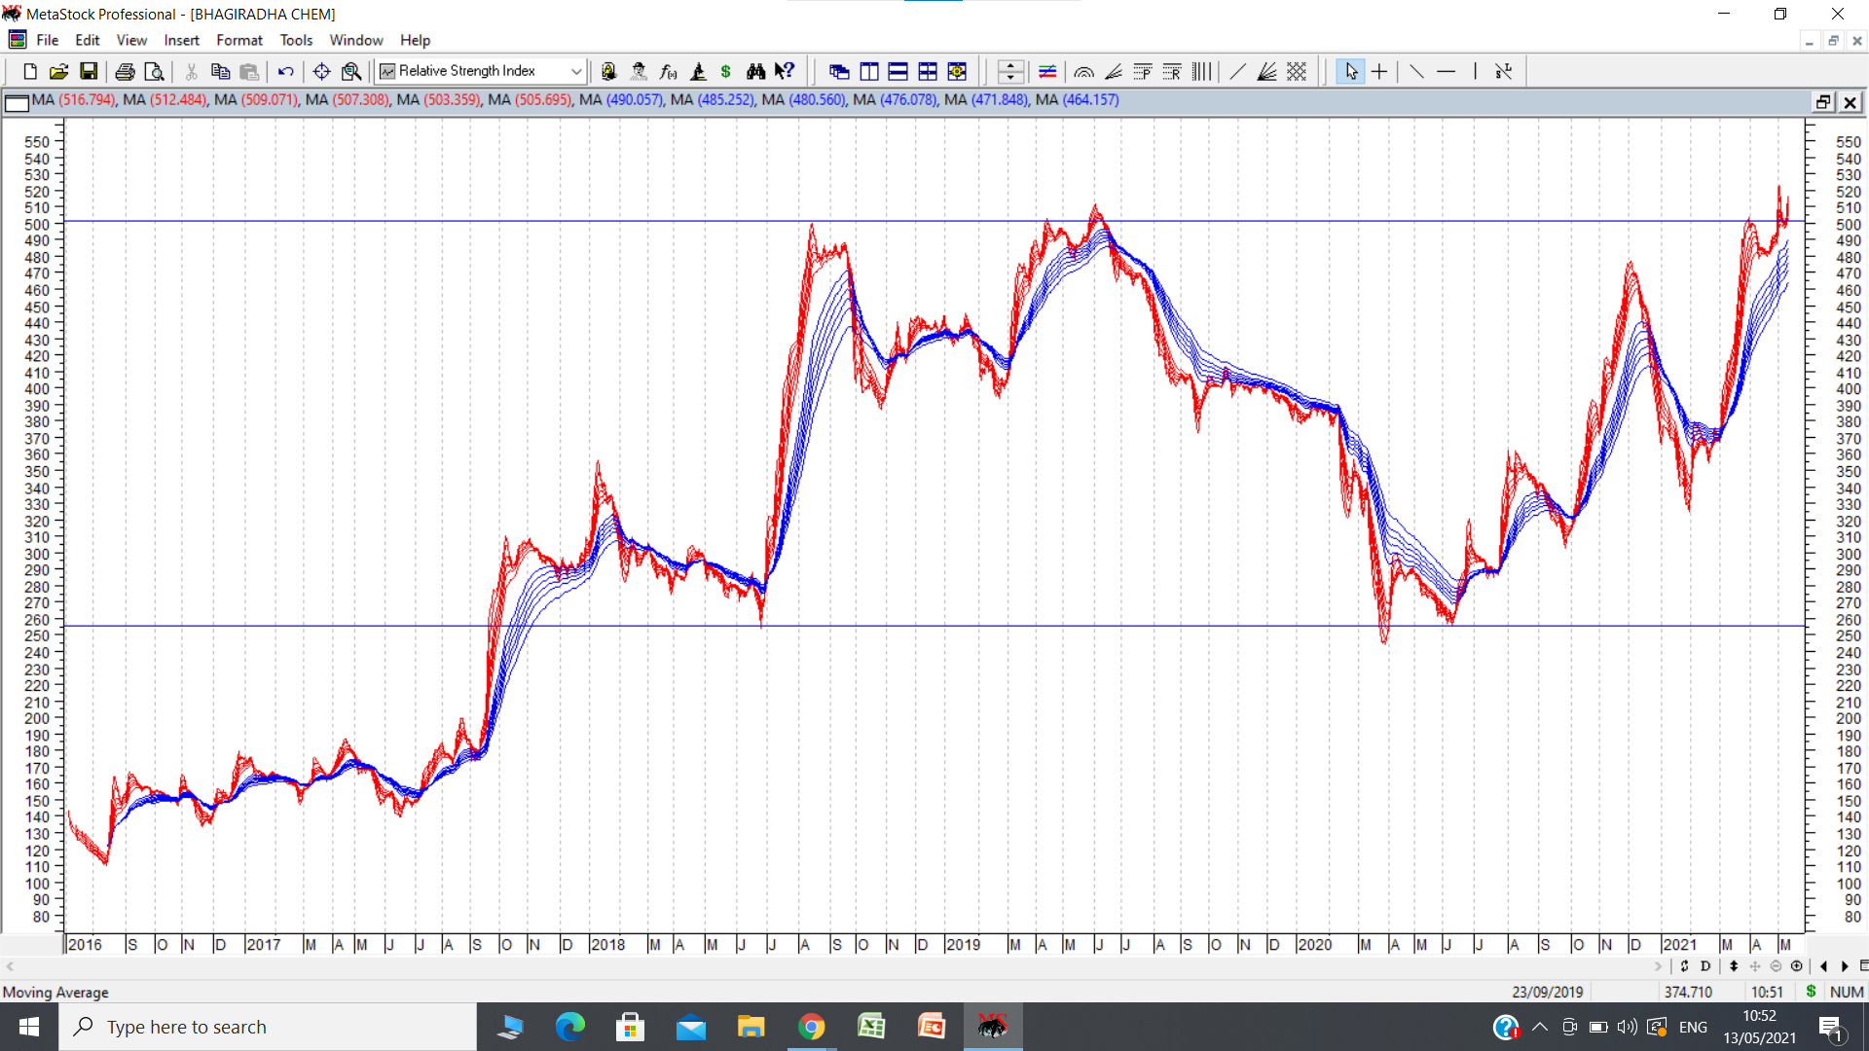
Task: Select the Fibonacci arcs drawing tool
Action: pos(1083,71)
